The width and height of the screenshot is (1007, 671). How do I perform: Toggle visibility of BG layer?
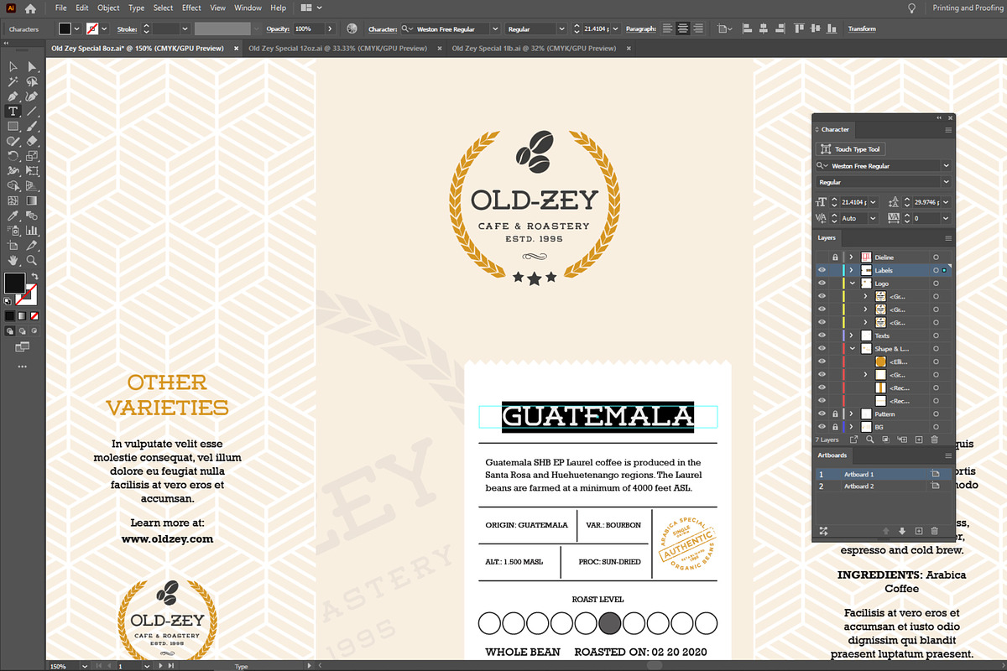point(822,427)
